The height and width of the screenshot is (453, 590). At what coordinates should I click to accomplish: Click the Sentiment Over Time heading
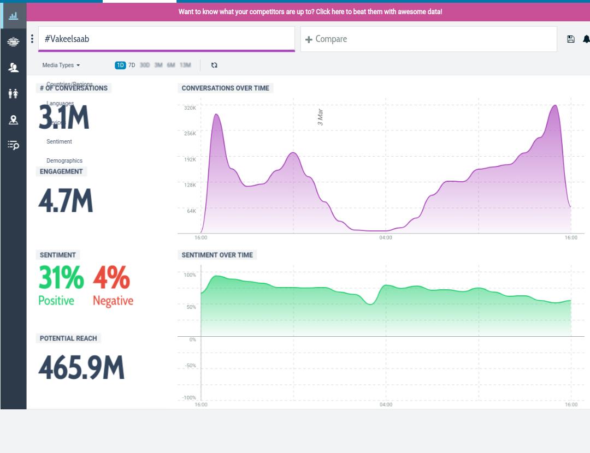tap(217, 255)
